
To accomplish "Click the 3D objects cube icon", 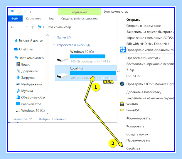I will pyautogui.click(x=18, y=97).
